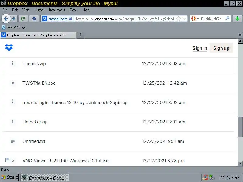Open a new tab with plus button
243x182 pixels.
click(x=80, y=35)
